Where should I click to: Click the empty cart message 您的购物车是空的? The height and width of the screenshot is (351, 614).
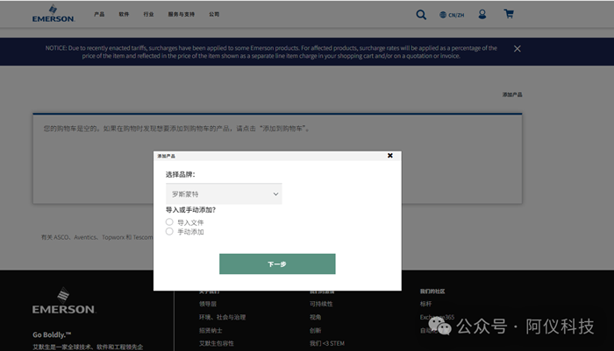[x=176, y=129]
